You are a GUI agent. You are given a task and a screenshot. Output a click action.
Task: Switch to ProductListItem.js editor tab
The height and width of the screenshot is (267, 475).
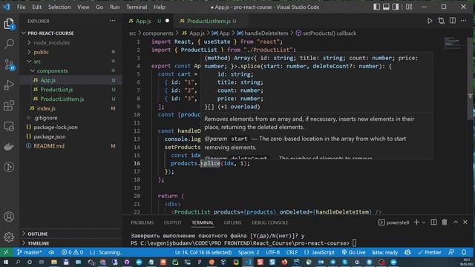pyautogui.click(x=209, y=21)
